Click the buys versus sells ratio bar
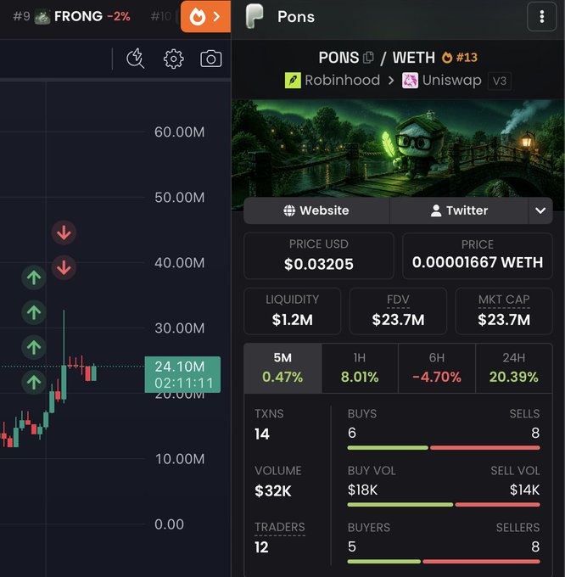The image size is (565, 577). [444, 448]
